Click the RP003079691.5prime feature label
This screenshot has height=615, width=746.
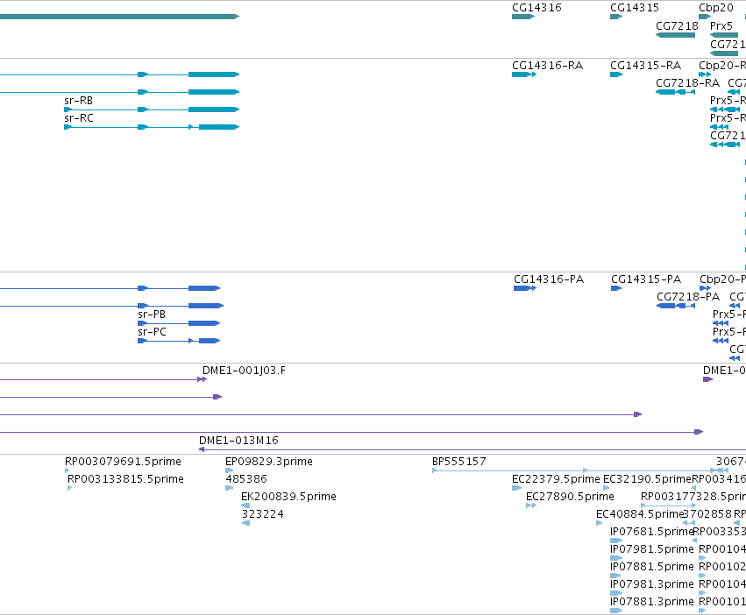pyautogui.click(x=124, y=462)
